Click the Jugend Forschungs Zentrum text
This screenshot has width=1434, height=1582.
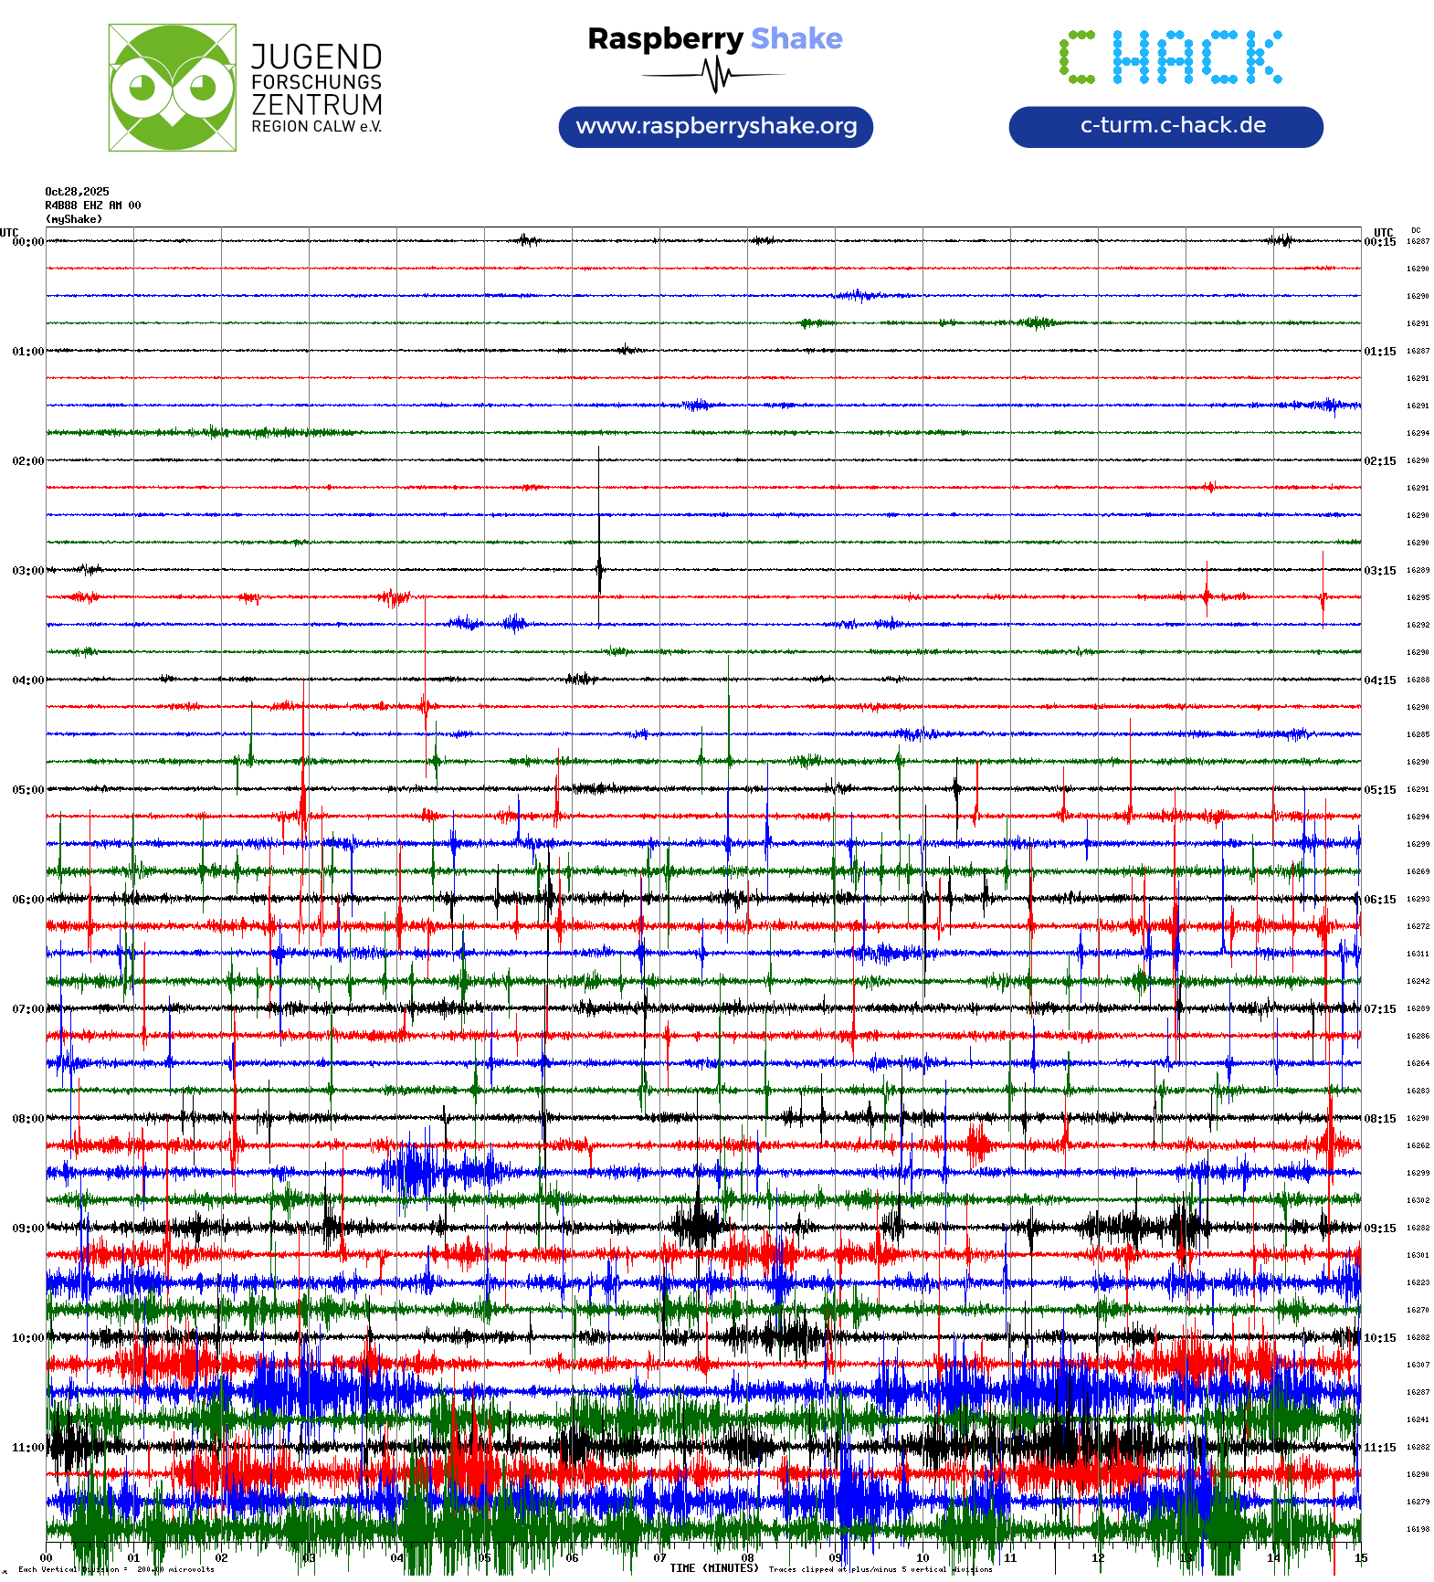316,88
